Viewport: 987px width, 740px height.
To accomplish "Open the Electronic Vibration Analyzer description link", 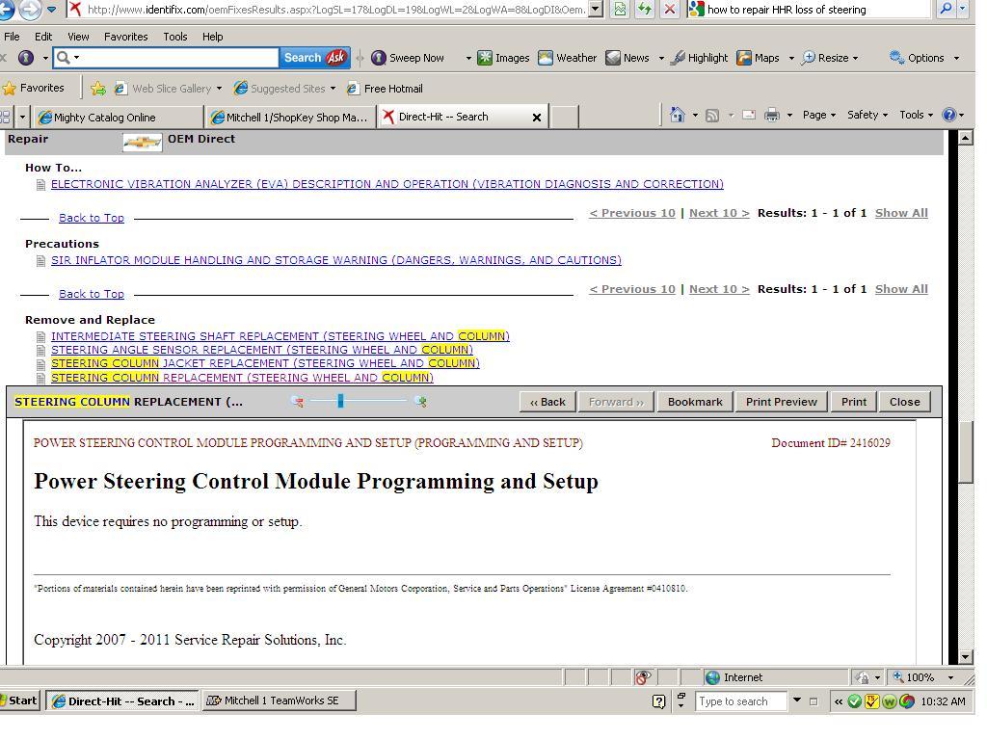I will tap(387, 184).
